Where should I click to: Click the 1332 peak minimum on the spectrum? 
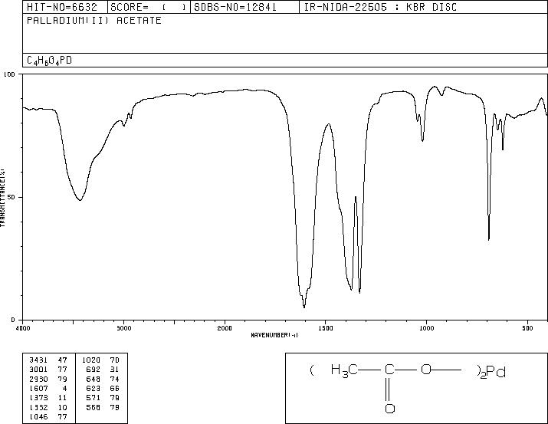tap(359, 293)
